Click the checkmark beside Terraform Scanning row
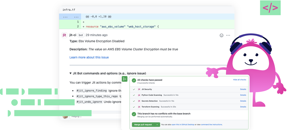This screenshot has height=130, width=288. [x=134, y=107]
